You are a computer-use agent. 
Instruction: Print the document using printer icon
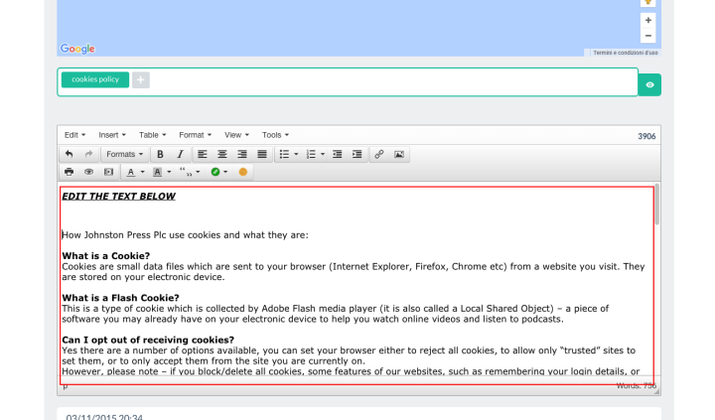click(x=69, y=173)
